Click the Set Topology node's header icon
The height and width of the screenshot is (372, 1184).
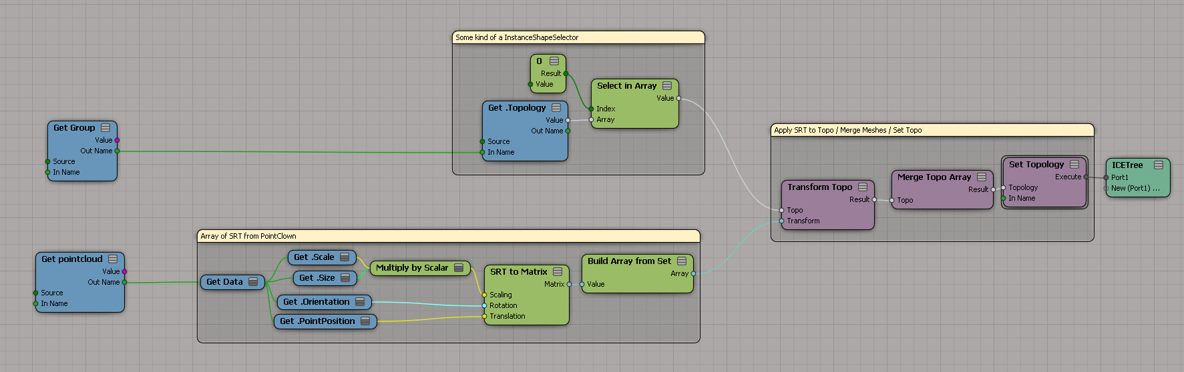(x=1074, y=164)
